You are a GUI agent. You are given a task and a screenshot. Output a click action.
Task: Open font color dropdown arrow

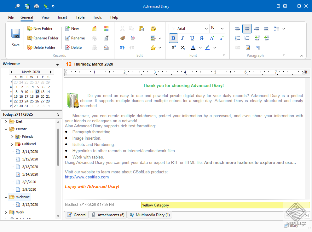click(200, 48)
